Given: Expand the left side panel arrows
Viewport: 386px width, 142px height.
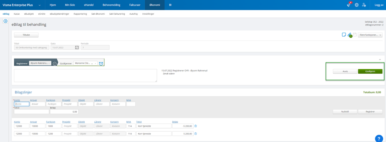Looking at the screenshot, I should (x=5, y=21).
